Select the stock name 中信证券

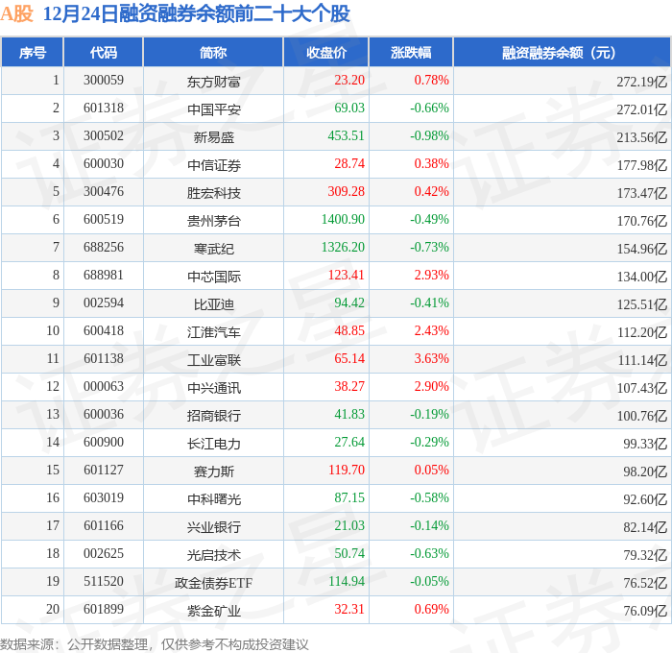(x=213, y=165)
